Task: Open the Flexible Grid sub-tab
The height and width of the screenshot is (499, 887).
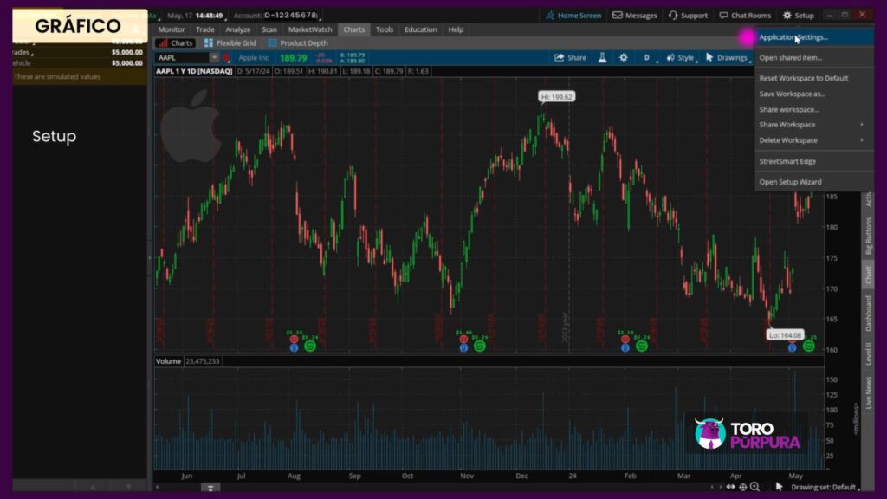Action: (x=230, y=43)
